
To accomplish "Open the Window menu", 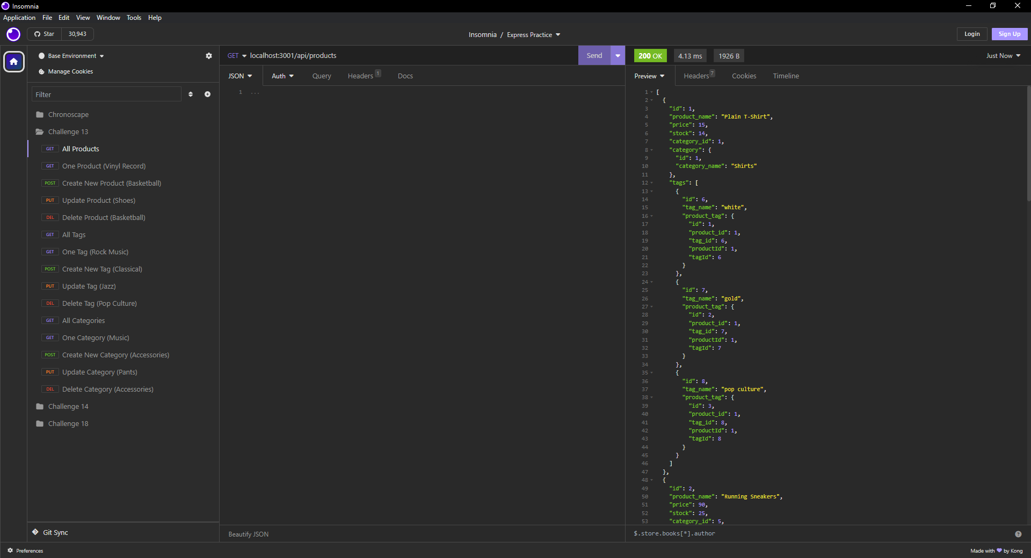I will click(x=108, y=18).
